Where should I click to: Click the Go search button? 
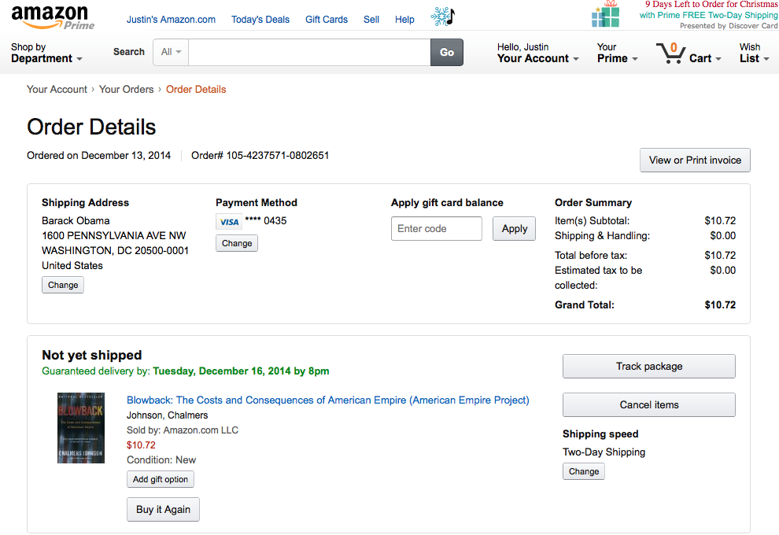tap(447, 52)
